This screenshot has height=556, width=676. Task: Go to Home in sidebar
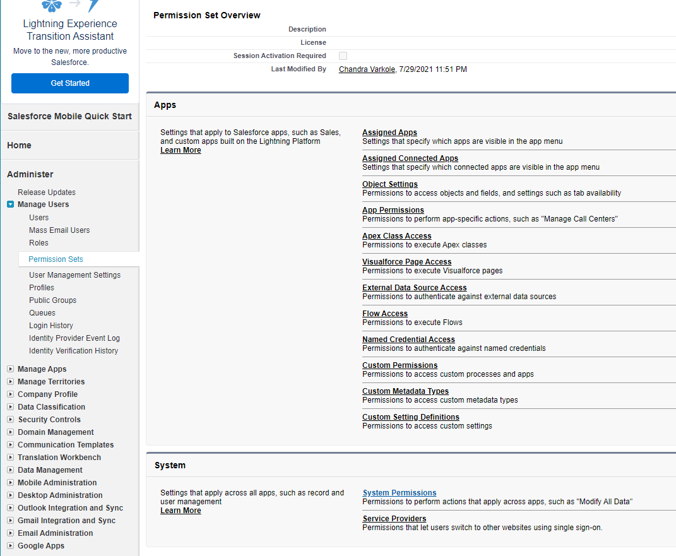pos(19,145)
